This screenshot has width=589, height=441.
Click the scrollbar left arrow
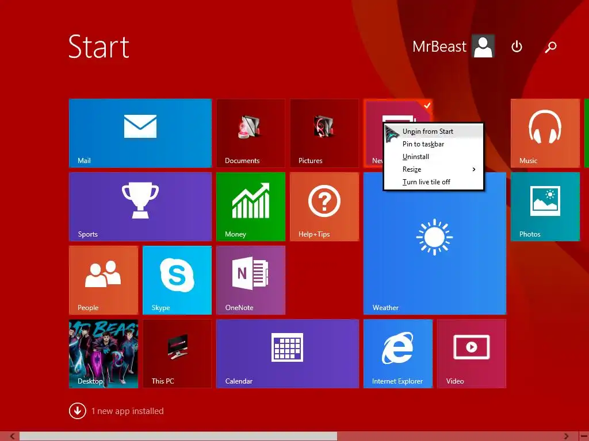click(x=13, y=436)
